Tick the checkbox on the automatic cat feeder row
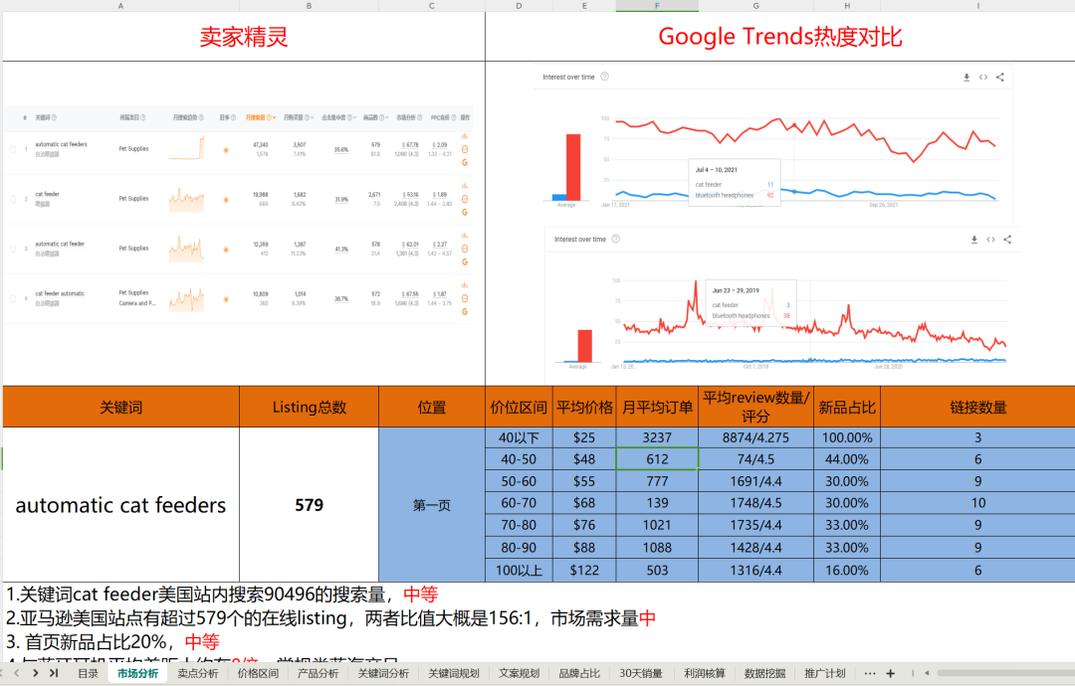1075x686 pixels. (x=13, y=251)
